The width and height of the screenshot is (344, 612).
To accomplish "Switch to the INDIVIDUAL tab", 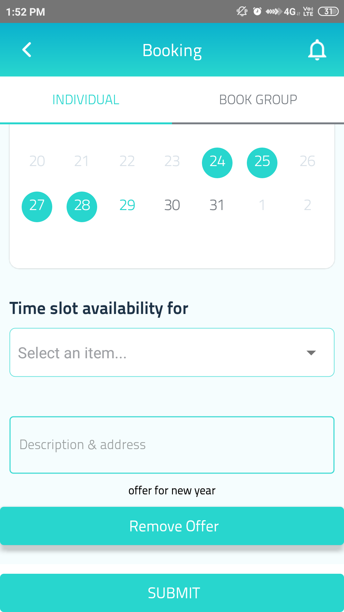I will tap(86, 100).
